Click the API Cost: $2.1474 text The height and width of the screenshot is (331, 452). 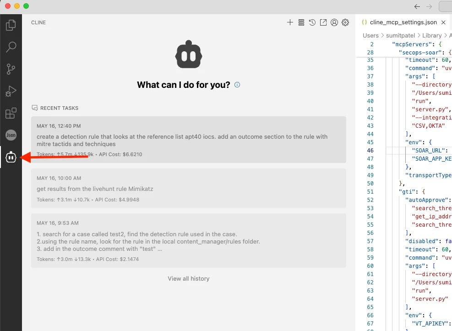(117, 259)
